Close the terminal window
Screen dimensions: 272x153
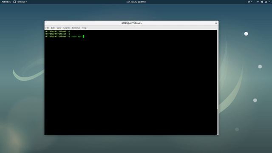216,23
